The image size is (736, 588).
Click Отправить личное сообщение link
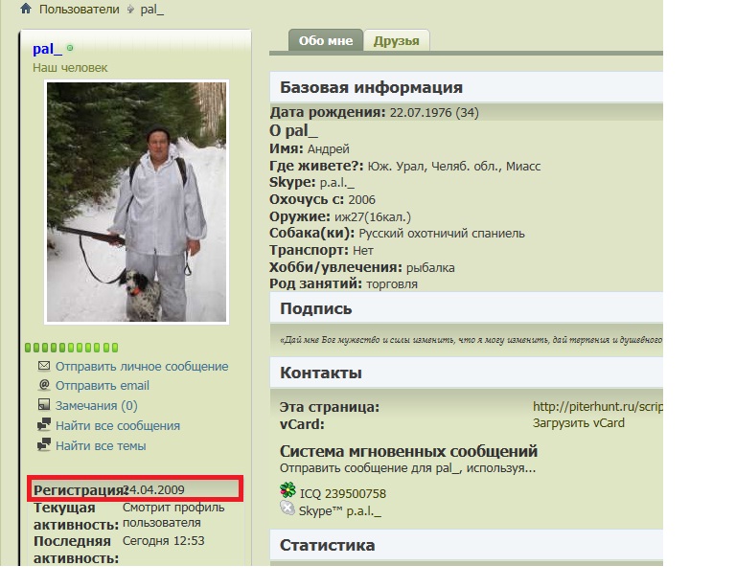coord(142,366)
